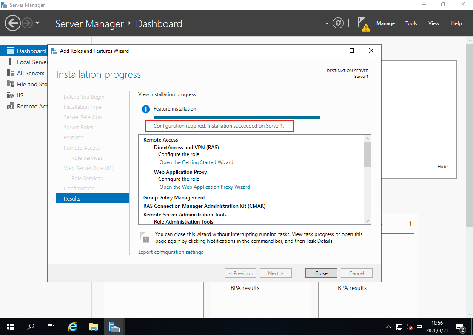The width and height of the screenshot is (473, 335).
Task: Click the forward navigation arrow in Server Manager
Action: pos(27,23)
